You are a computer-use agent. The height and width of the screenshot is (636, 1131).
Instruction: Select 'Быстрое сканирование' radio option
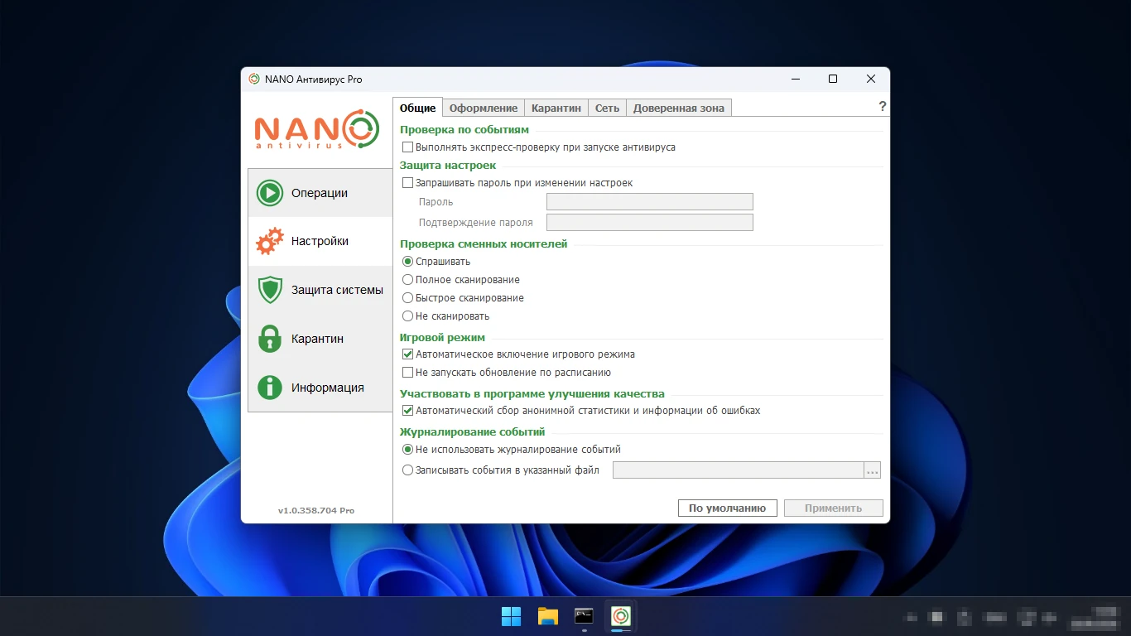[x=407, y=298]
